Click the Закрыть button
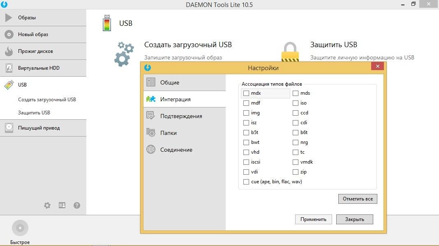 tap(354, 219)
